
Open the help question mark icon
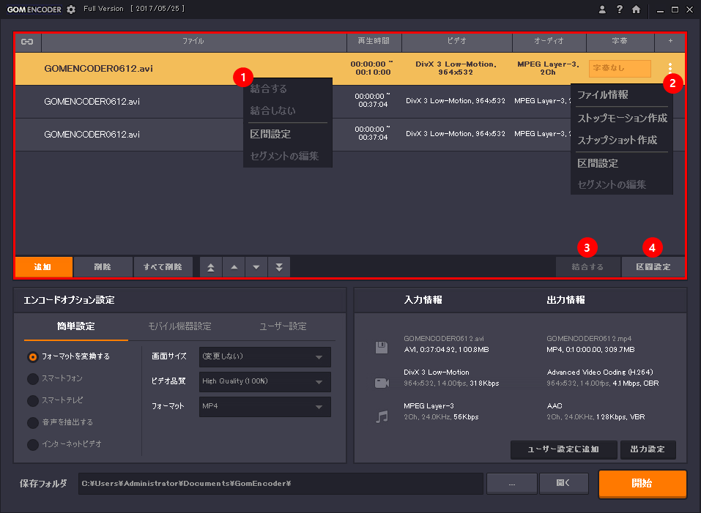619,10
